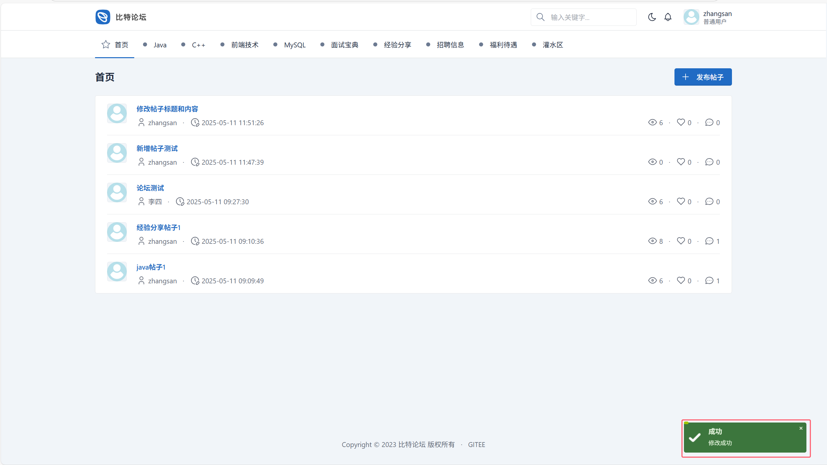Click checkmark icon in success toast

[x=695, y=437]
